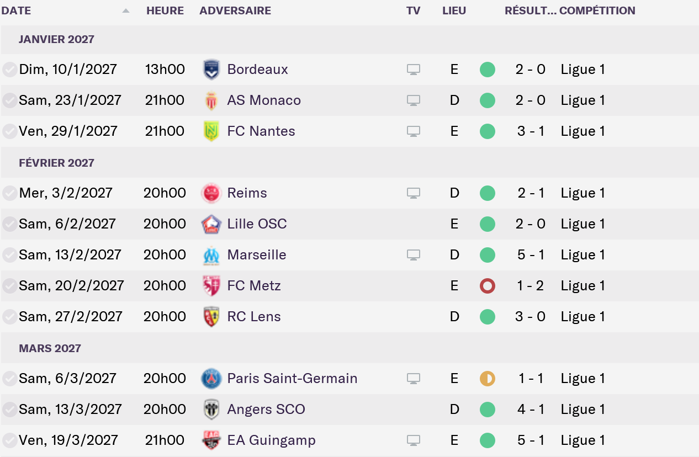Click the red loss indicator for FC Metz
The width and height of the screenshot is (699, 457).
[x=487, y=286]
